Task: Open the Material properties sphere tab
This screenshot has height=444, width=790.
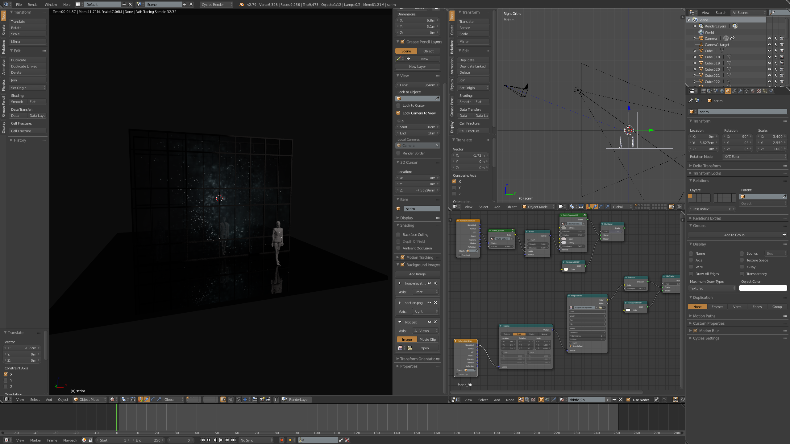Action: (753, 91)
